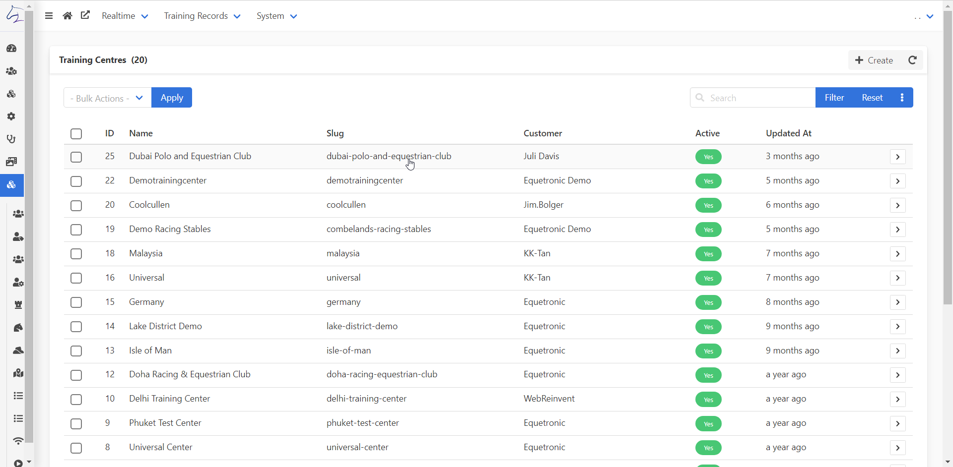Click the media gallery icon in sidebar

click(11, 161)
